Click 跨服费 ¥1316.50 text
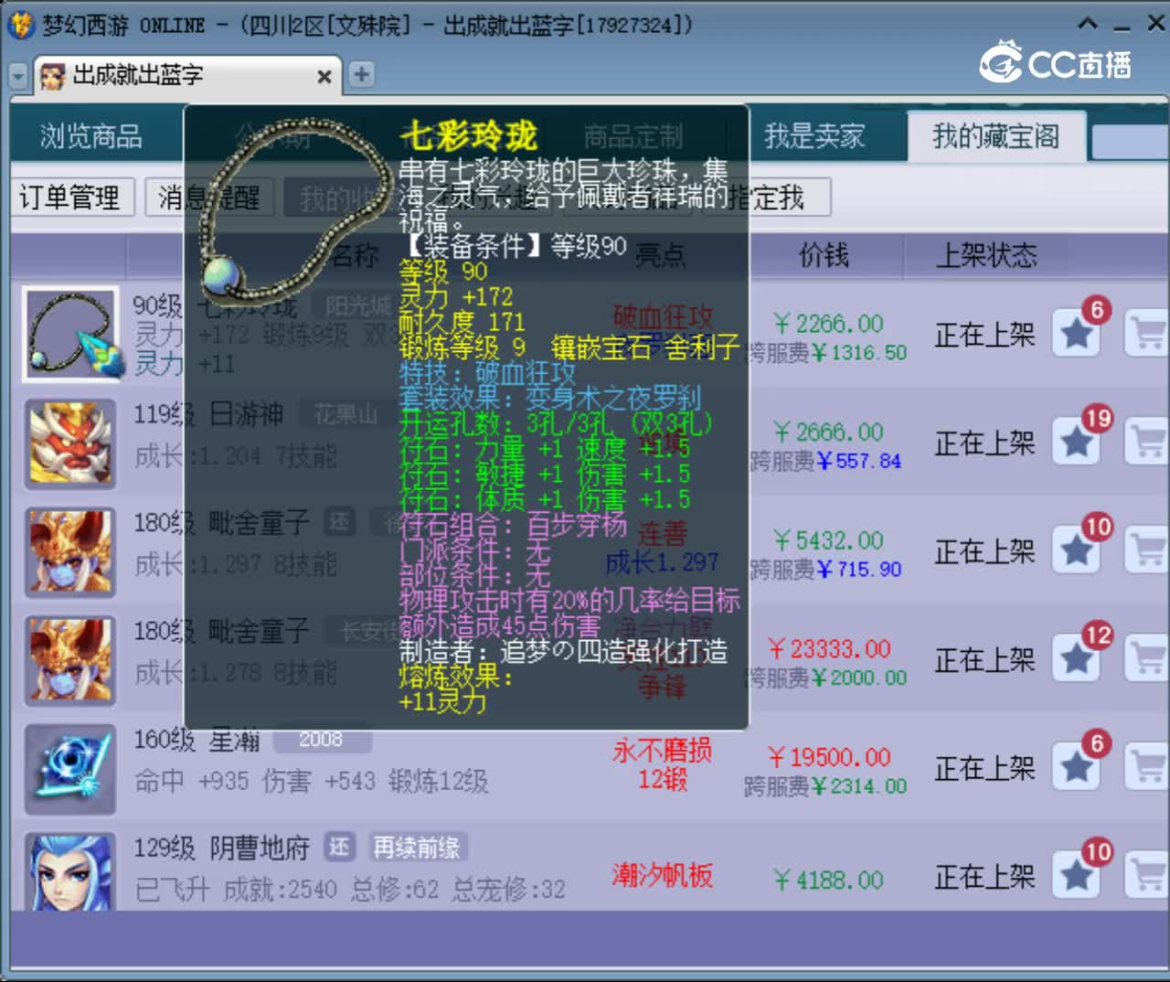The image size is (1170, 982). [827, 353]
